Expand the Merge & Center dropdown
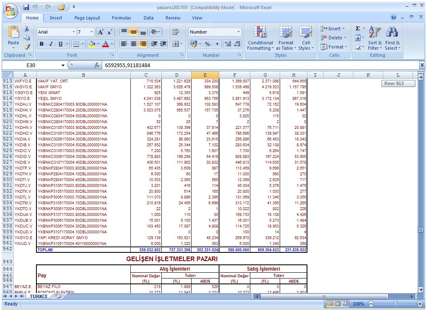This screenshot has width=427, height=310. 182,44
